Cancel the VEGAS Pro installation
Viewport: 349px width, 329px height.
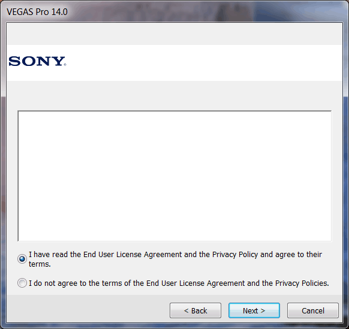coord(312,310)
